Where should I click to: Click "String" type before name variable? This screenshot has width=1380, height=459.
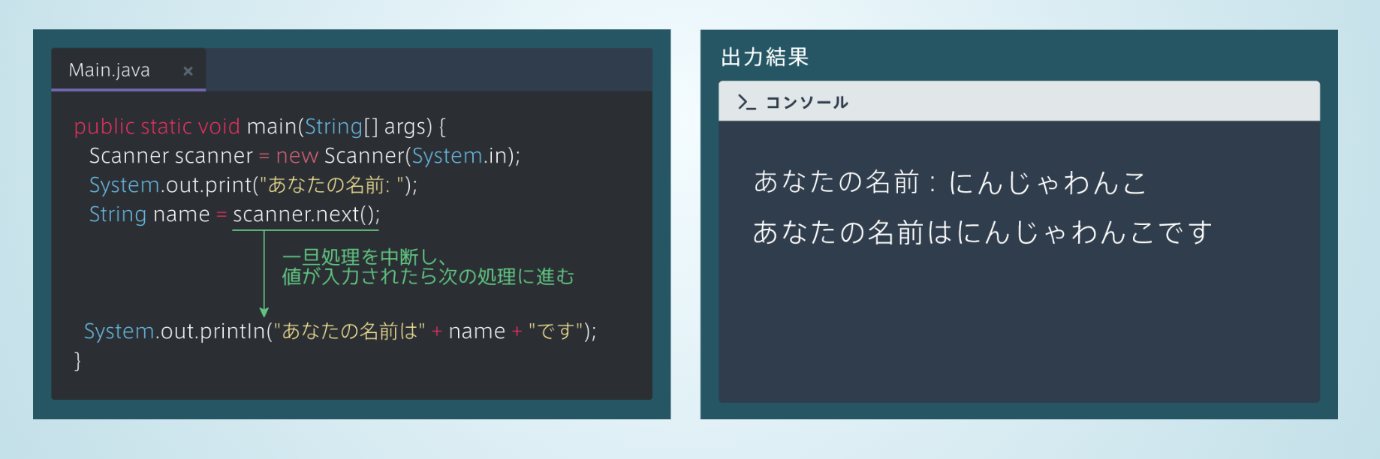tap(117, 214)
